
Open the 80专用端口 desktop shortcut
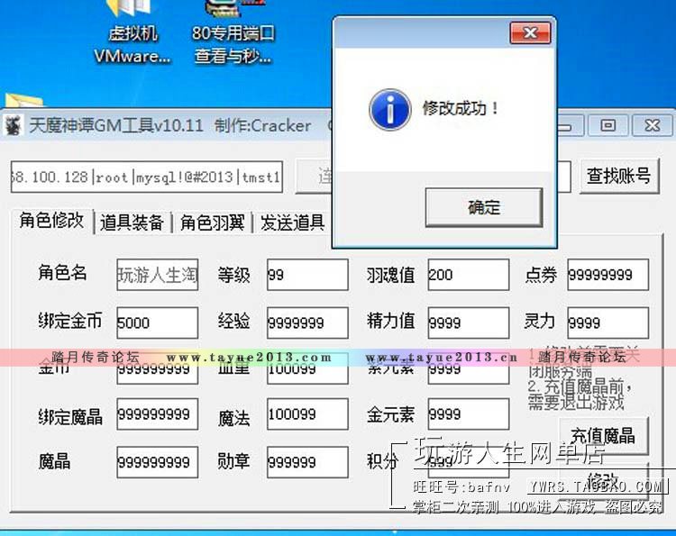click(x=233, y=32)
